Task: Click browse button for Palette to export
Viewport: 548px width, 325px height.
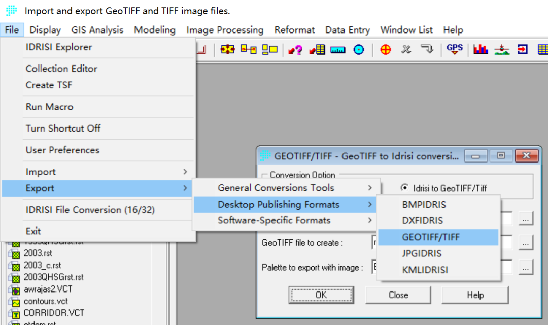Action: 525,267
